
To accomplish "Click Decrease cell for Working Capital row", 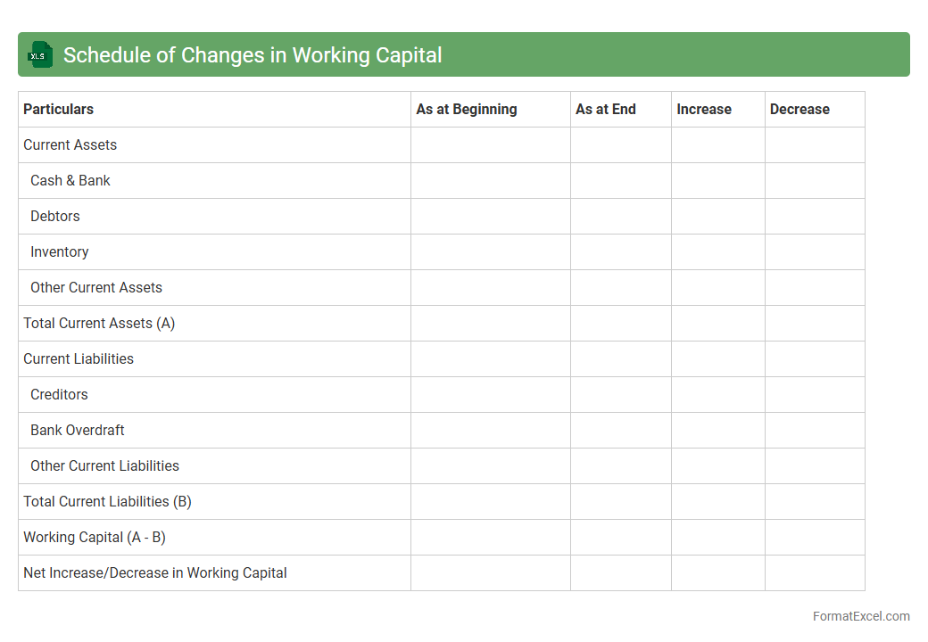I will [814, 538].
